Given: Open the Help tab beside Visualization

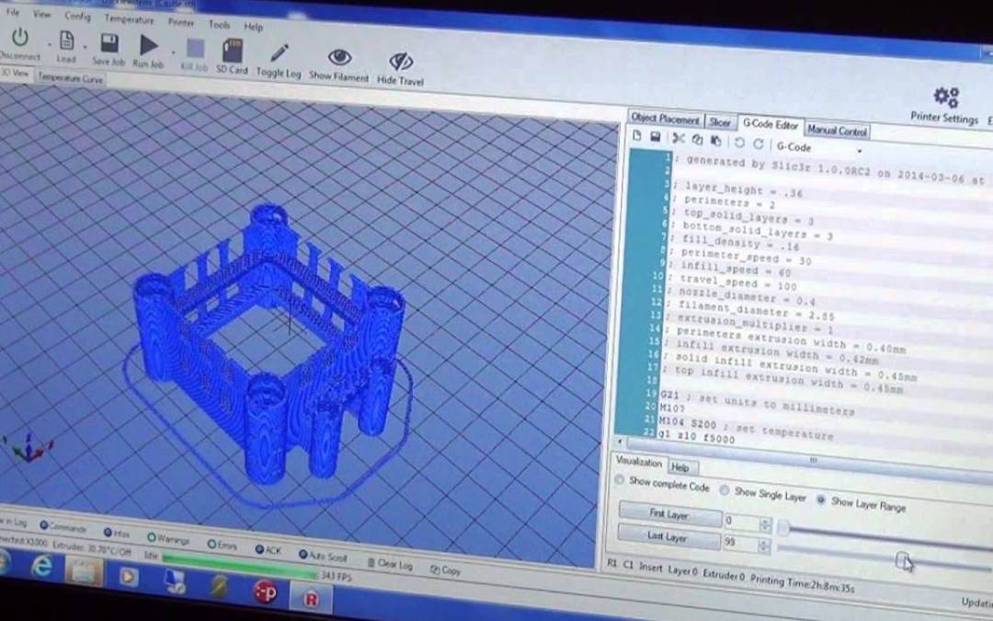Looking at the screenshot, I should [x=680, y=467].
